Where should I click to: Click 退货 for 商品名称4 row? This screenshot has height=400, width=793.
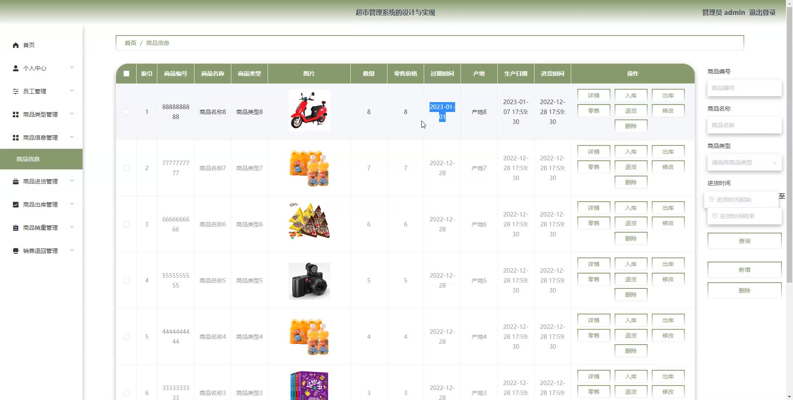(631, 336)
